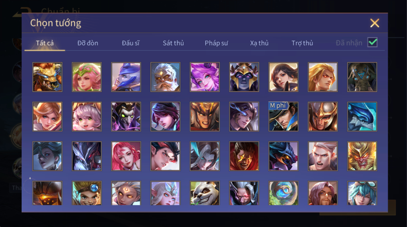Pick the white-bearded old man hero
The image size is (407, 227).
(x=165, y=77)
